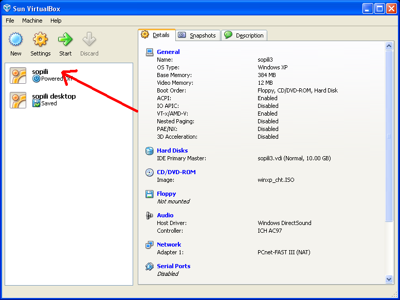Click the IDE Primary Master label

(181, 158)
